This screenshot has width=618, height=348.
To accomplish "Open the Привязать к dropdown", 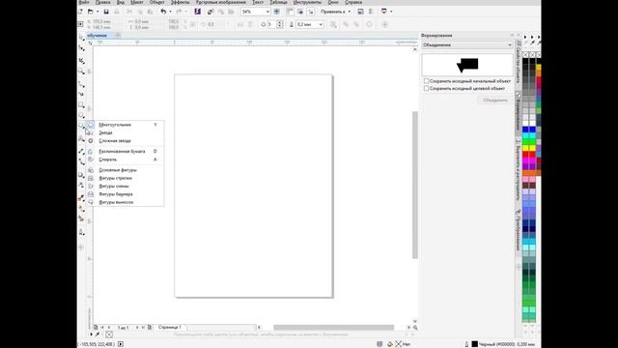I will [x=335, y=12].
